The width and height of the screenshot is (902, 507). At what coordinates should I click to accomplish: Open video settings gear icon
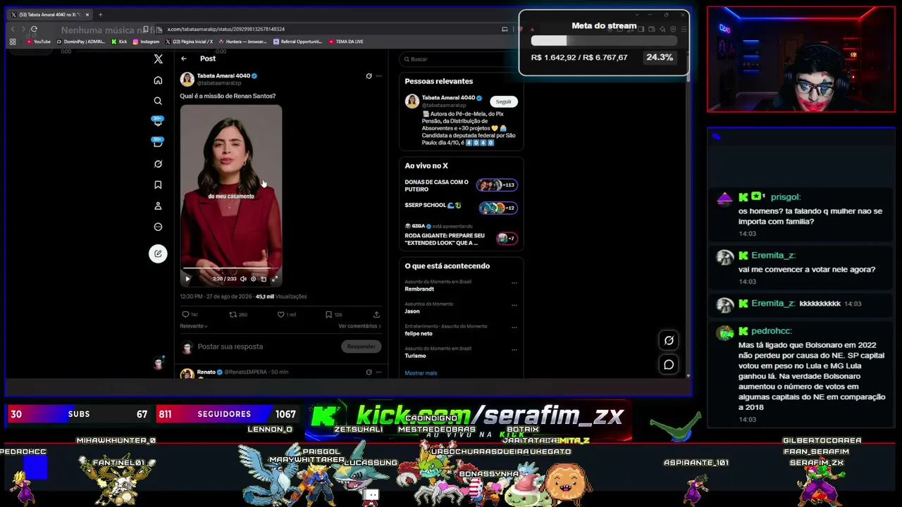tap(254, 279)
